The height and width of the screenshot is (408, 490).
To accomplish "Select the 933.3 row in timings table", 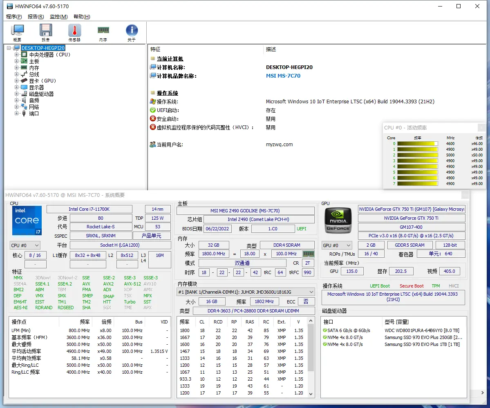I will [x=242, y=379].
